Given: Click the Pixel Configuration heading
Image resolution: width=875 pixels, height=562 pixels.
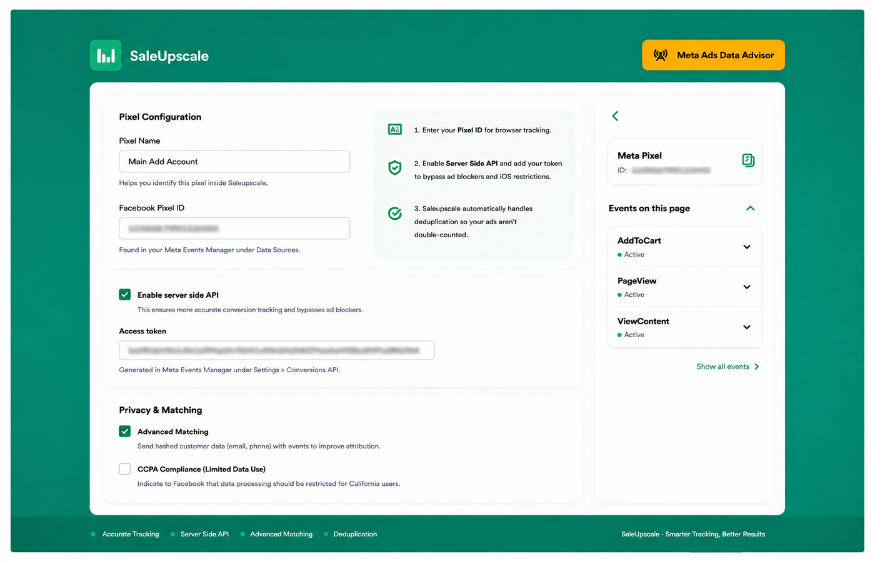Looking at the screenshot, I should (160, 117).
